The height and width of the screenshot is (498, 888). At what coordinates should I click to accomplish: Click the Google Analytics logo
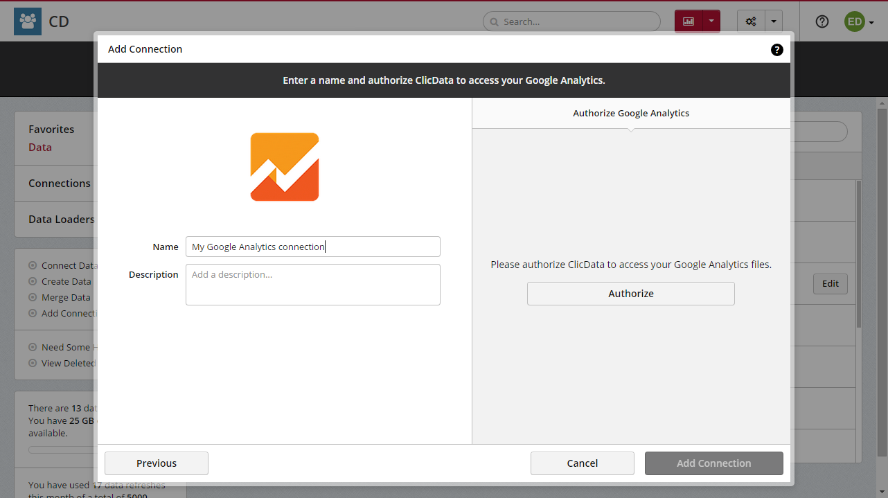coord(285,167)
